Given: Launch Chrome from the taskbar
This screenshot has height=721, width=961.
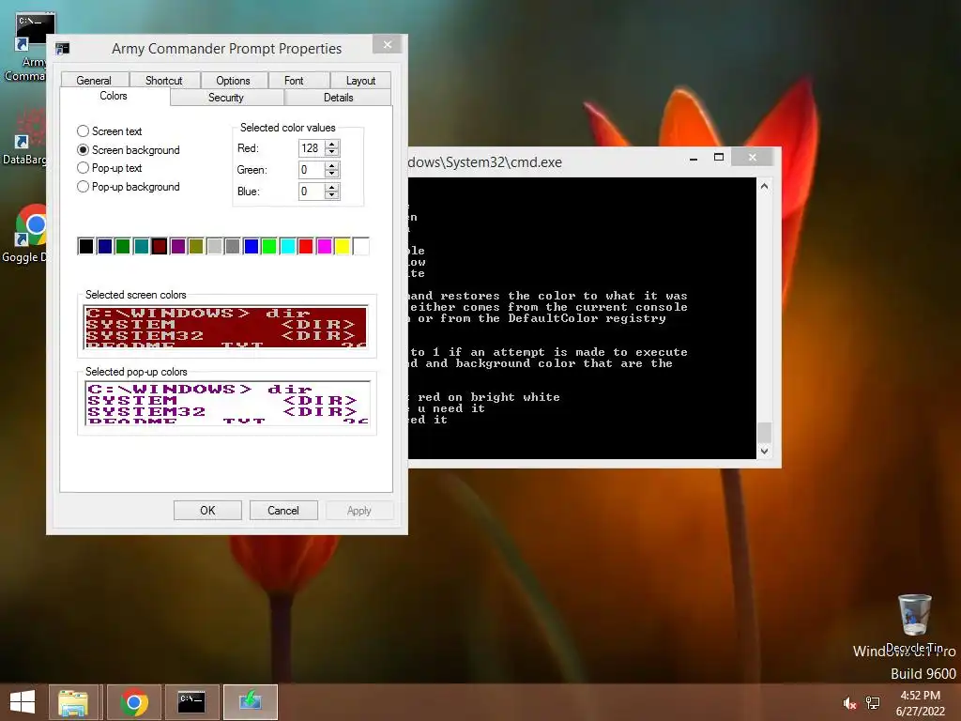Looking at the screenshot, I should (x=133, y=702).
